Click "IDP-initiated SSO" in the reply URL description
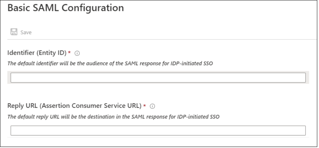This screenshot has height=148, width=319. [198, 117]
